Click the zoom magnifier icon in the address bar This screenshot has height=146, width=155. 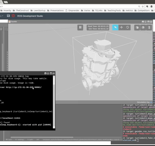click(139, 6)
